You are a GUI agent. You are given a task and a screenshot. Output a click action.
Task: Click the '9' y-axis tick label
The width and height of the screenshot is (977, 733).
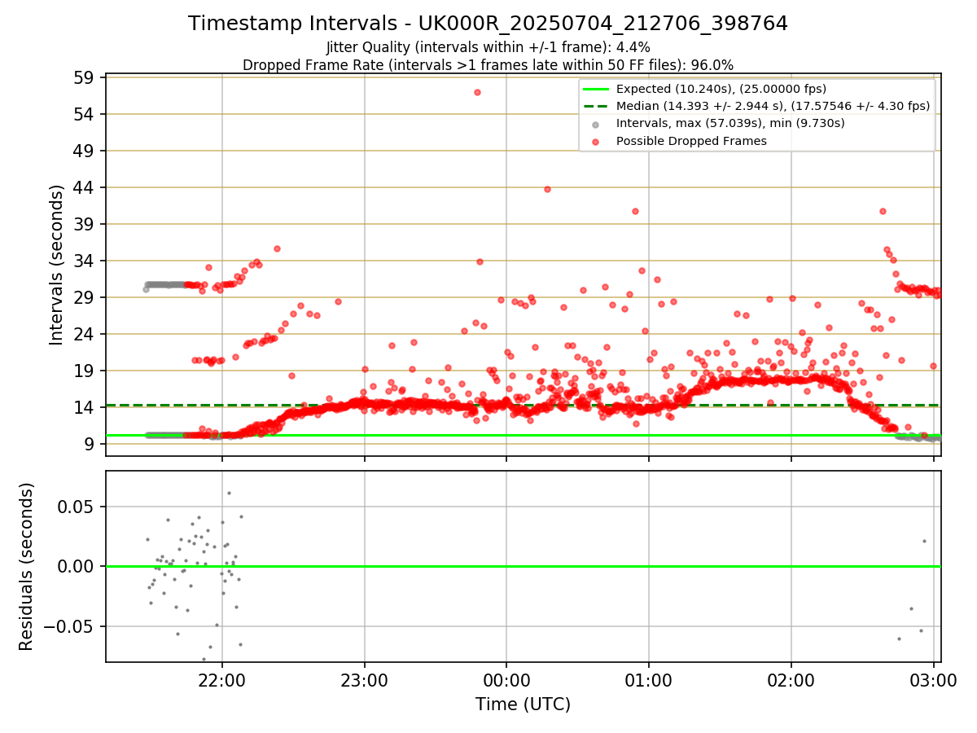(x=91, y=445)
